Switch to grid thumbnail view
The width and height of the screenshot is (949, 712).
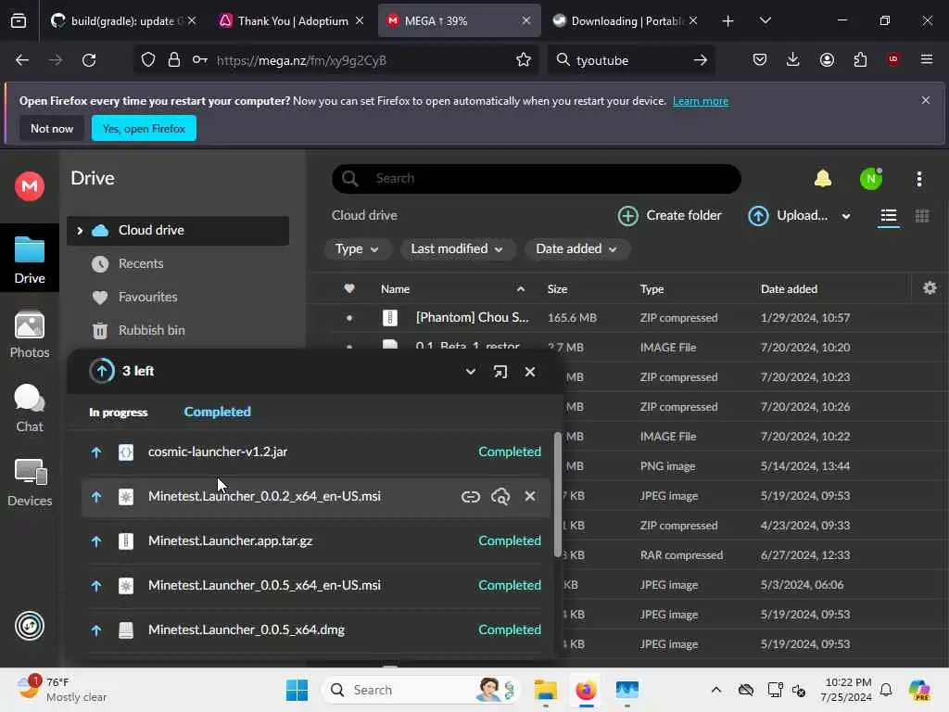click(x=922, y=215)
